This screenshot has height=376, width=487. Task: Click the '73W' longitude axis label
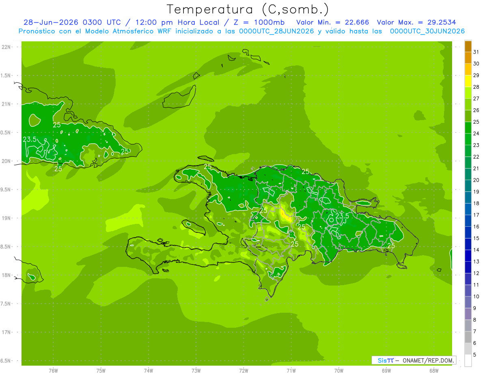(x=196, y=370)
